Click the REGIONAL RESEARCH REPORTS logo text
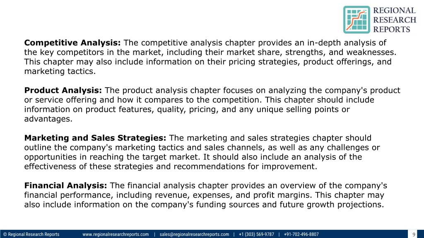 (x=395, y=20)
